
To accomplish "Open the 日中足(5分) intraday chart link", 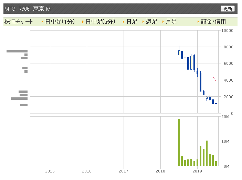I will click(x=100, y=22).
